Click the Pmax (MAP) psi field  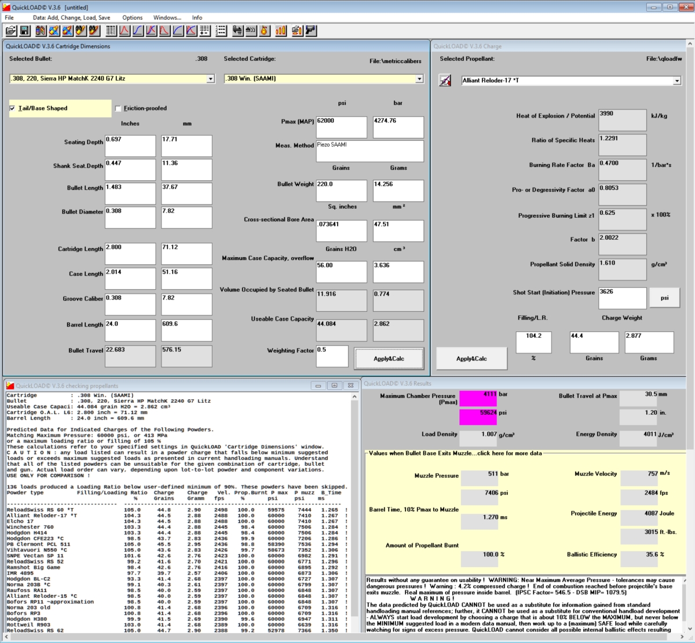(x=342, y=127)
